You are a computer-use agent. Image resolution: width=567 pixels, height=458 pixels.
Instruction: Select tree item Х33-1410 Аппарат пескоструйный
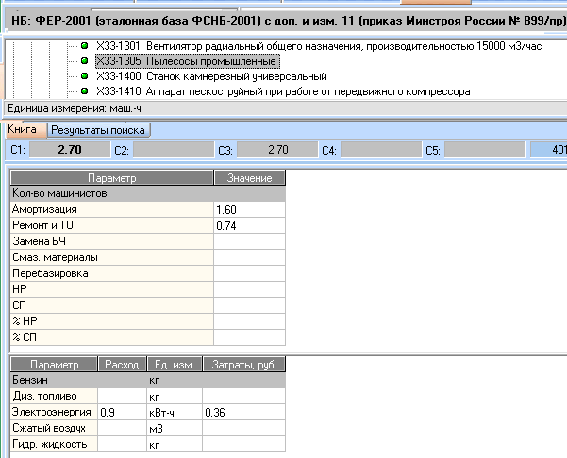pos(283,91)
